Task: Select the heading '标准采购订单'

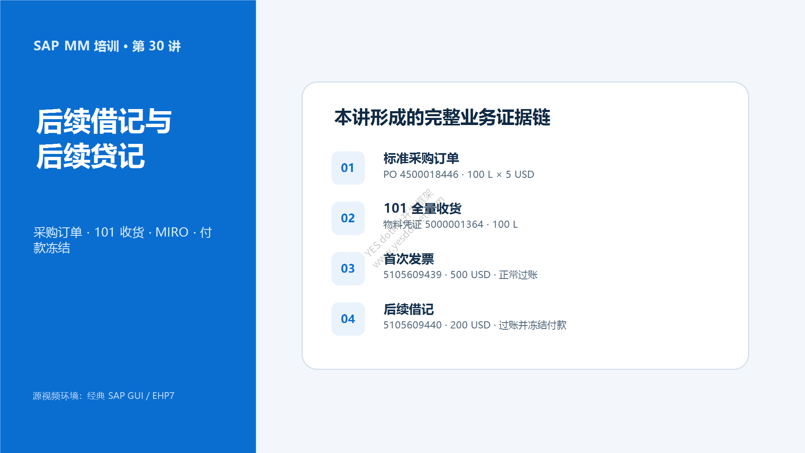Action: (x=421, y=159)
